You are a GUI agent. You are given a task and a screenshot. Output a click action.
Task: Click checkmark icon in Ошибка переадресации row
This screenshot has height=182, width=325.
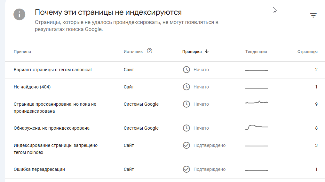(186, 169)
